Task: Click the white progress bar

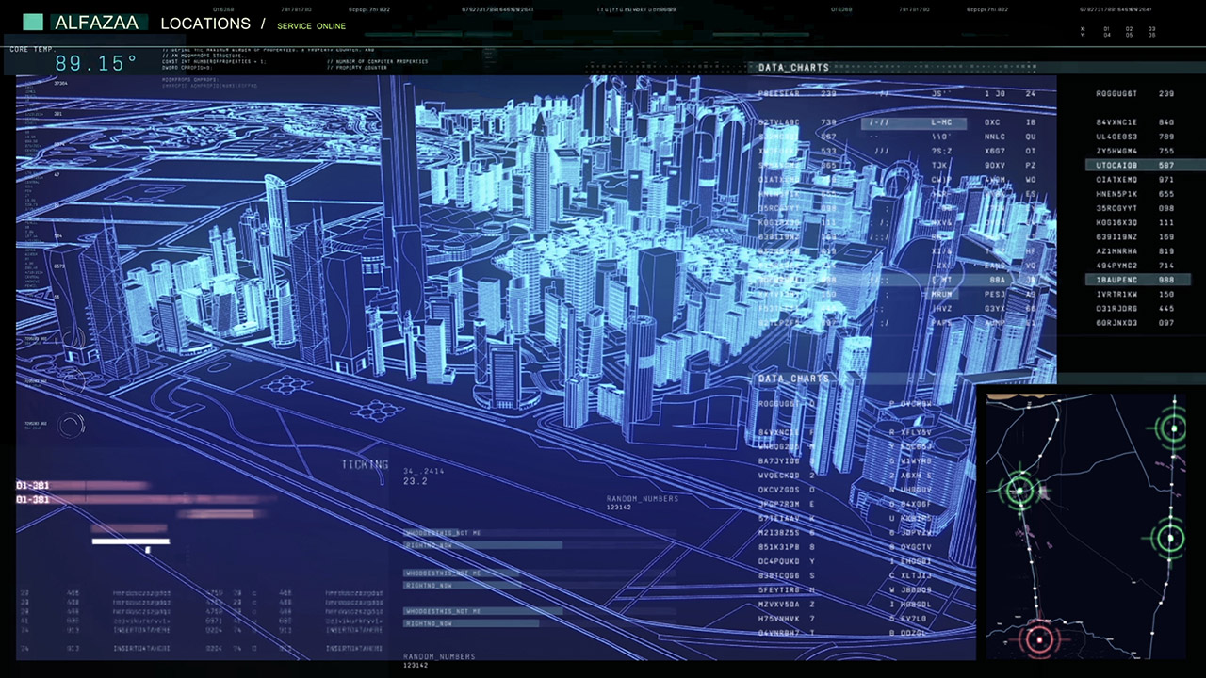Action: click(x=130, y=541)
